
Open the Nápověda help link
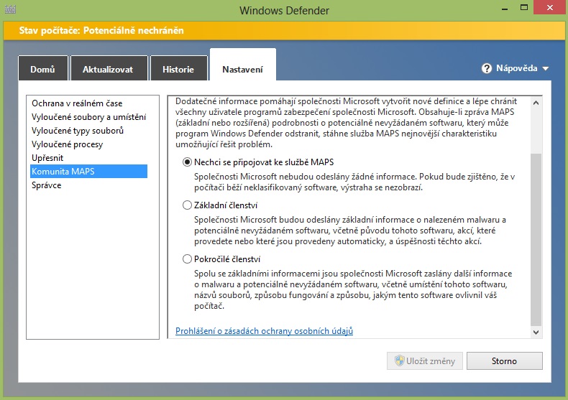[x=516, y=68]
